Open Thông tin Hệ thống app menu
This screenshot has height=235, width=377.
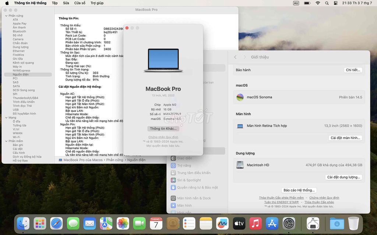pyautogui.click(x=30, y=3)
